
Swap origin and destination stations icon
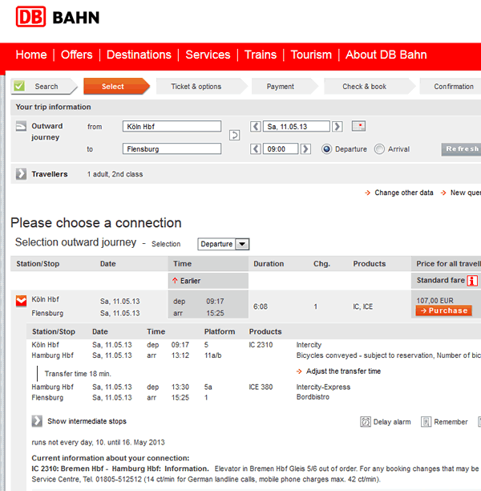tap(234, 135)
